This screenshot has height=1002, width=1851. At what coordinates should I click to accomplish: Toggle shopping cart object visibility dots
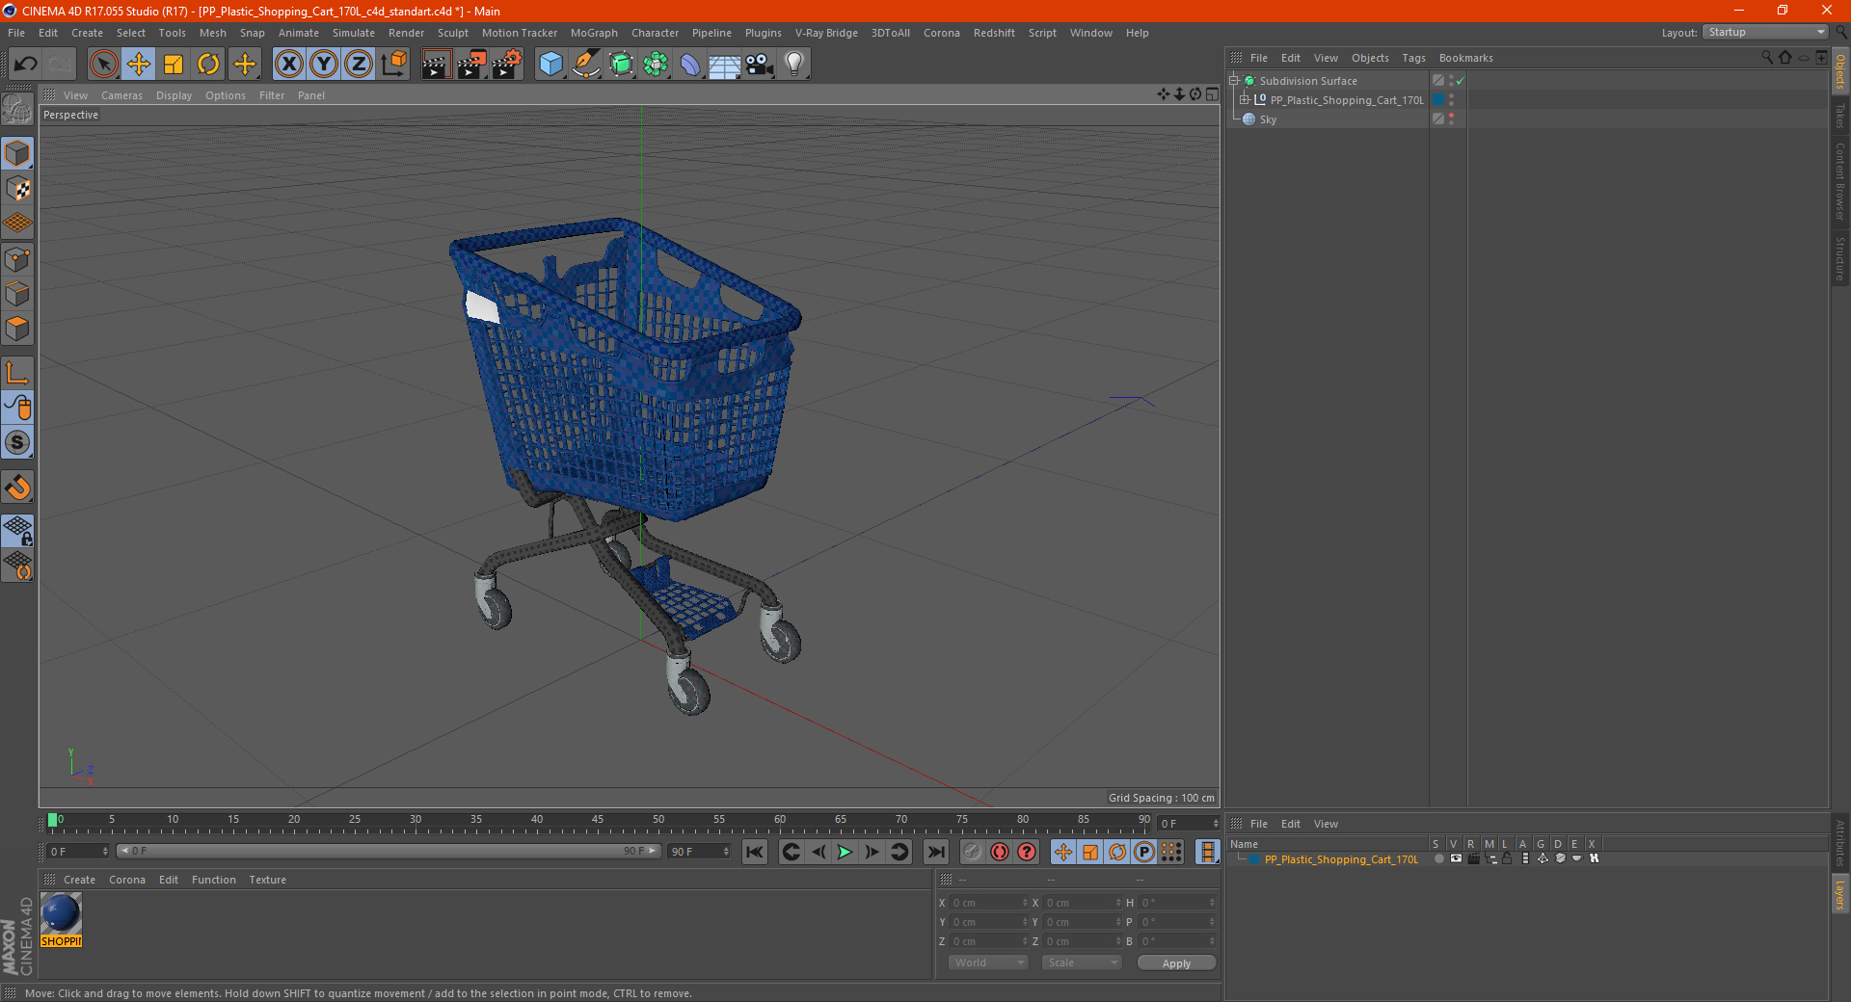(x=1451, y=100)
